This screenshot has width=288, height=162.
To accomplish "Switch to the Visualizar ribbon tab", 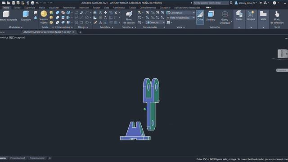I will [x=54, y=8].
